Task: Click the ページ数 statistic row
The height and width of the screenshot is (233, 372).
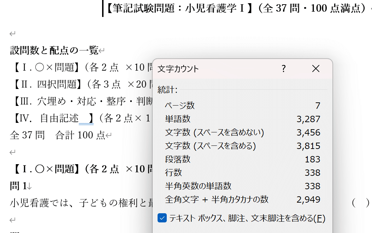Action: [x=242, y=106]
